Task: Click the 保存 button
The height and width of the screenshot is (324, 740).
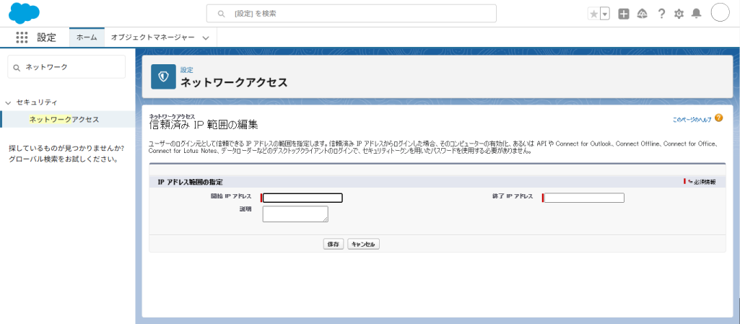Action: (x=334, y=244)
